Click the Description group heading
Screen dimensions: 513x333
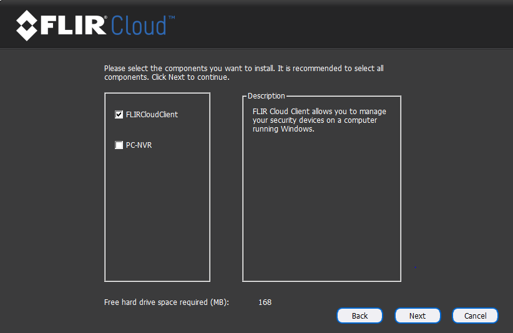266,96
